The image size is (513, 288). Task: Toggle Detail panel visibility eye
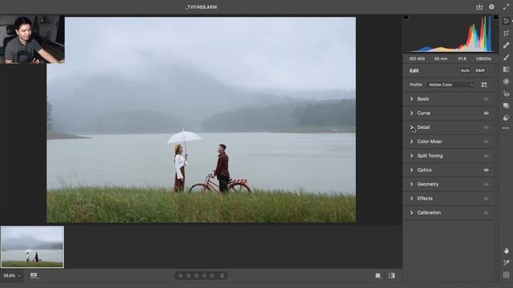(x=487, y=127)
